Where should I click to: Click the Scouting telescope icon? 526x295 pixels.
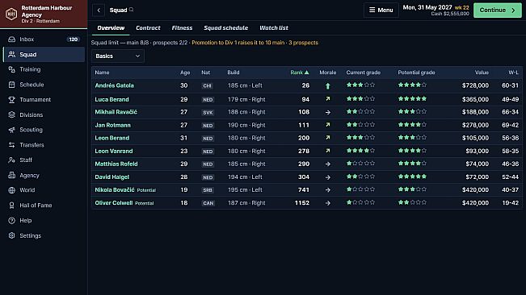coord(12,130)
